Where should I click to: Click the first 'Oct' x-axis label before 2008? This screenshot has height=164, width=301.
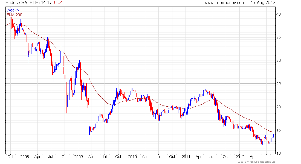(10, 157)
